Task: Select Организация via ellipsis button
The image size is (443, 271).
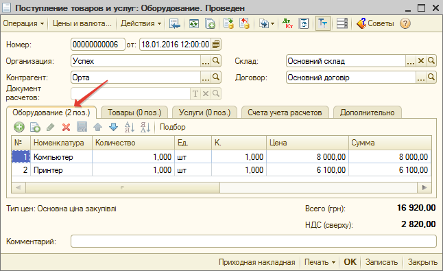Action: (x=206, y=61)
